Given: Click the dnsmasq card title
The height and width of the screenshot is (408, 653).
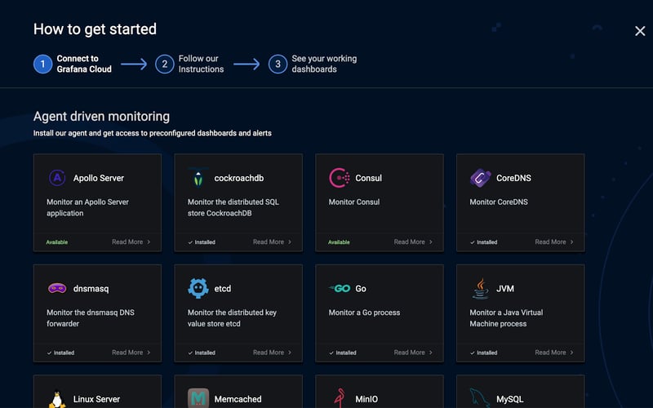Looking at the screenshot, I should tap(91, 289).
